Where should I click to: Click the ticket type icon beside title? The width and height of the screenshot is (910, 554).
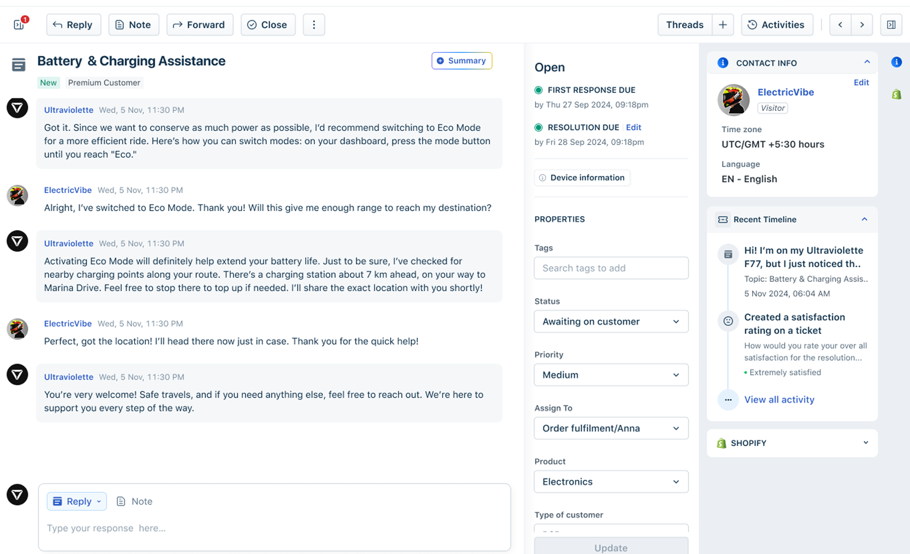(x=18, y=65)
